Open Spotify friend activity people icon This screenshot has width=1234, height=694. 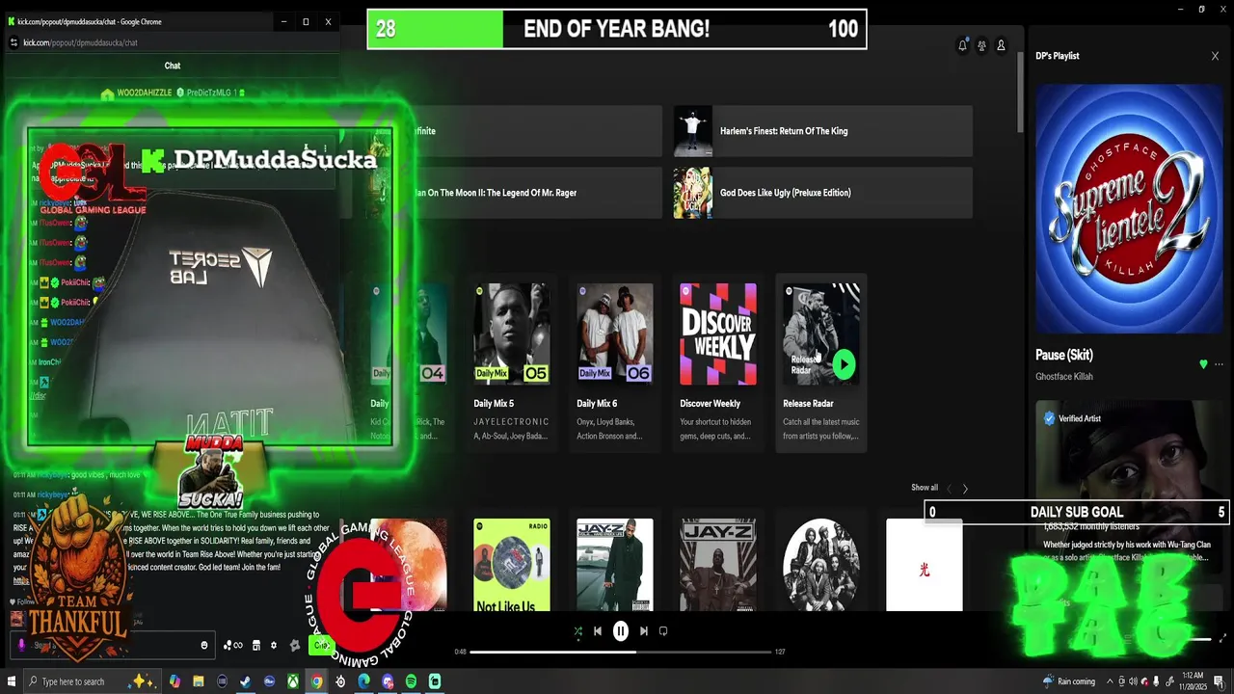coord(981,45)
